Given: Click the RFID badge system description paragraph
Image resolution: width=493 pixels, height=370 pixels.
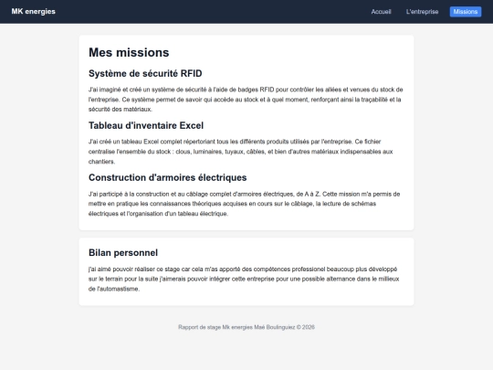Looking at the screenshot, I should (x=246, y=100).
